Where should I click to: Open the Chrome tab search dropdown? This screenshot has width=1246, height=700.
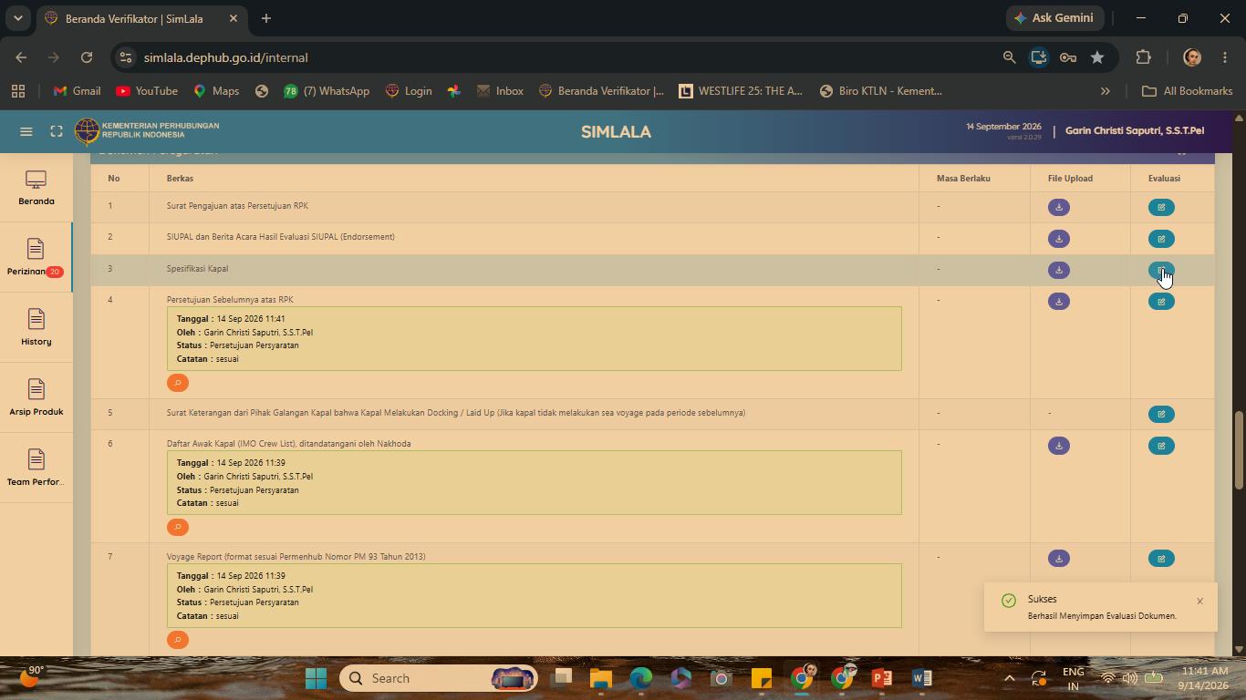click(x=17, y=18)
